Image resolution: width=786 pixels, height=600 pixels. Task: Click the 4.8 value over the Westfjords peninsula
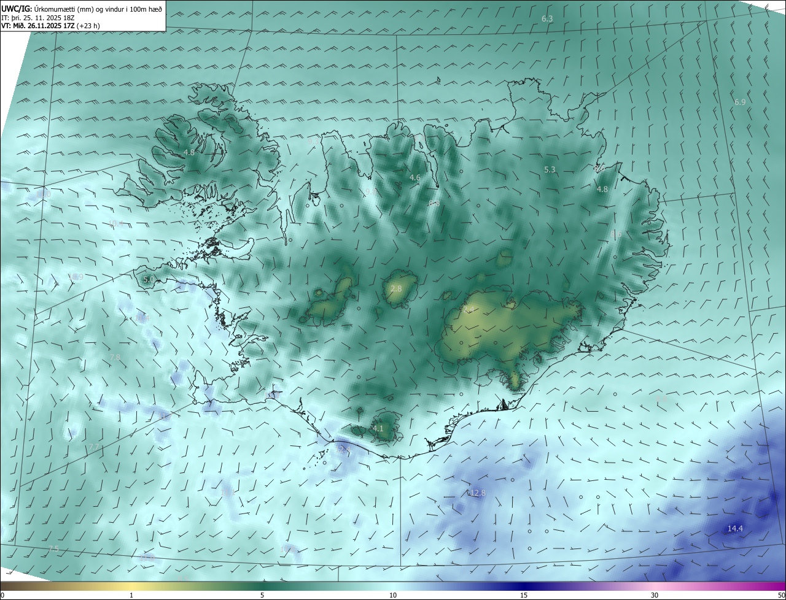(x=189, y=152)
